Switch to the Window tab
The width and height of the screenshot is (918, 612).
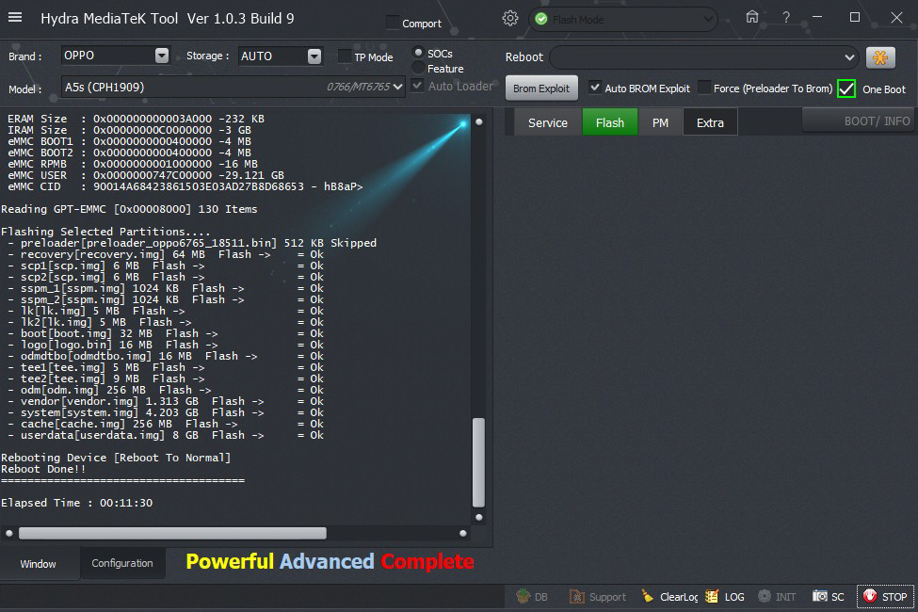[x=39, y=563]
